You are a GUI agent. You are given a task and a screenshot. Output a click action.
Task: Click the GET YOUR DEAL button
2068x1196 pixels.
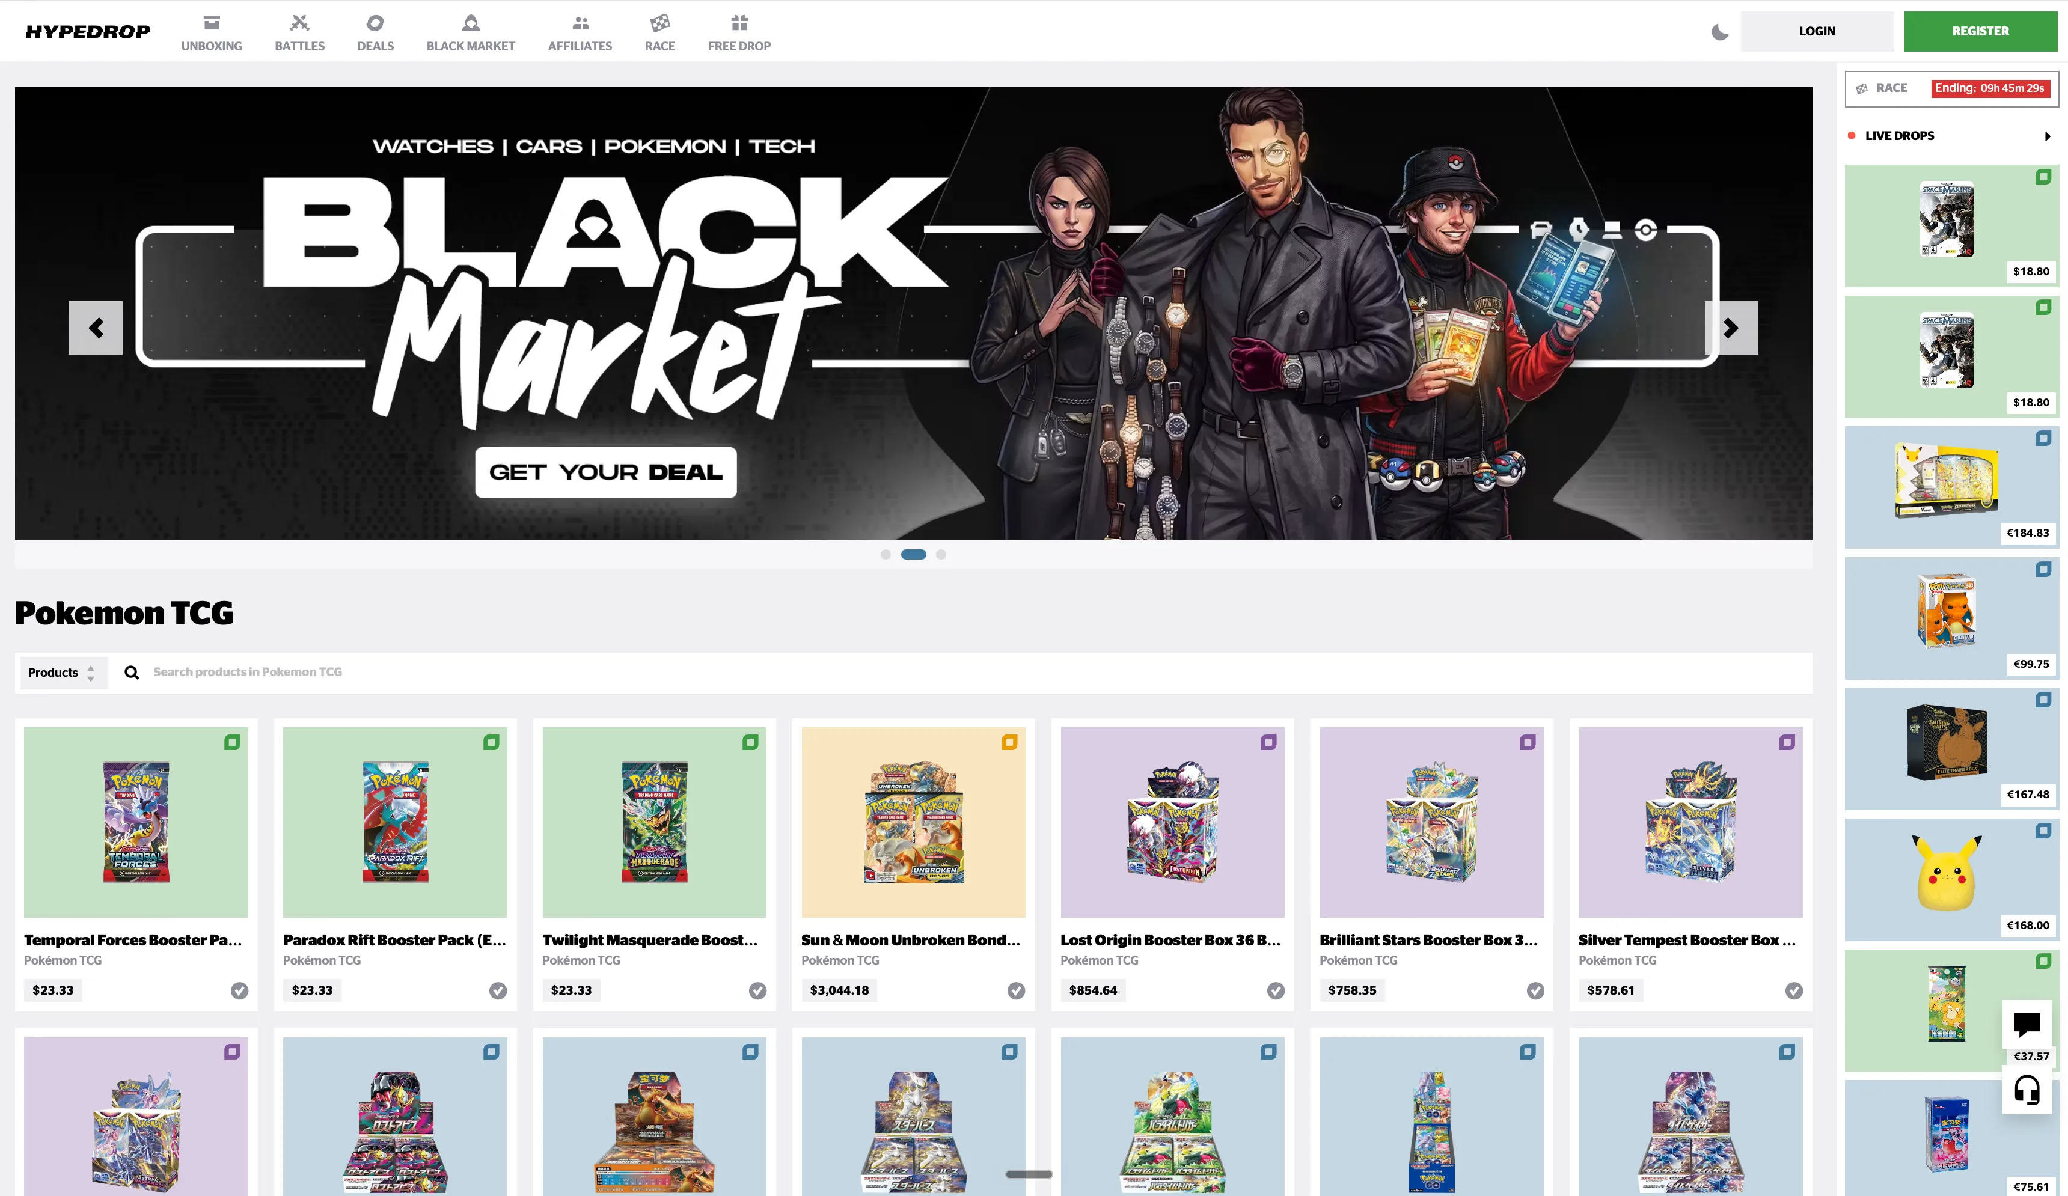coord(605,472)
